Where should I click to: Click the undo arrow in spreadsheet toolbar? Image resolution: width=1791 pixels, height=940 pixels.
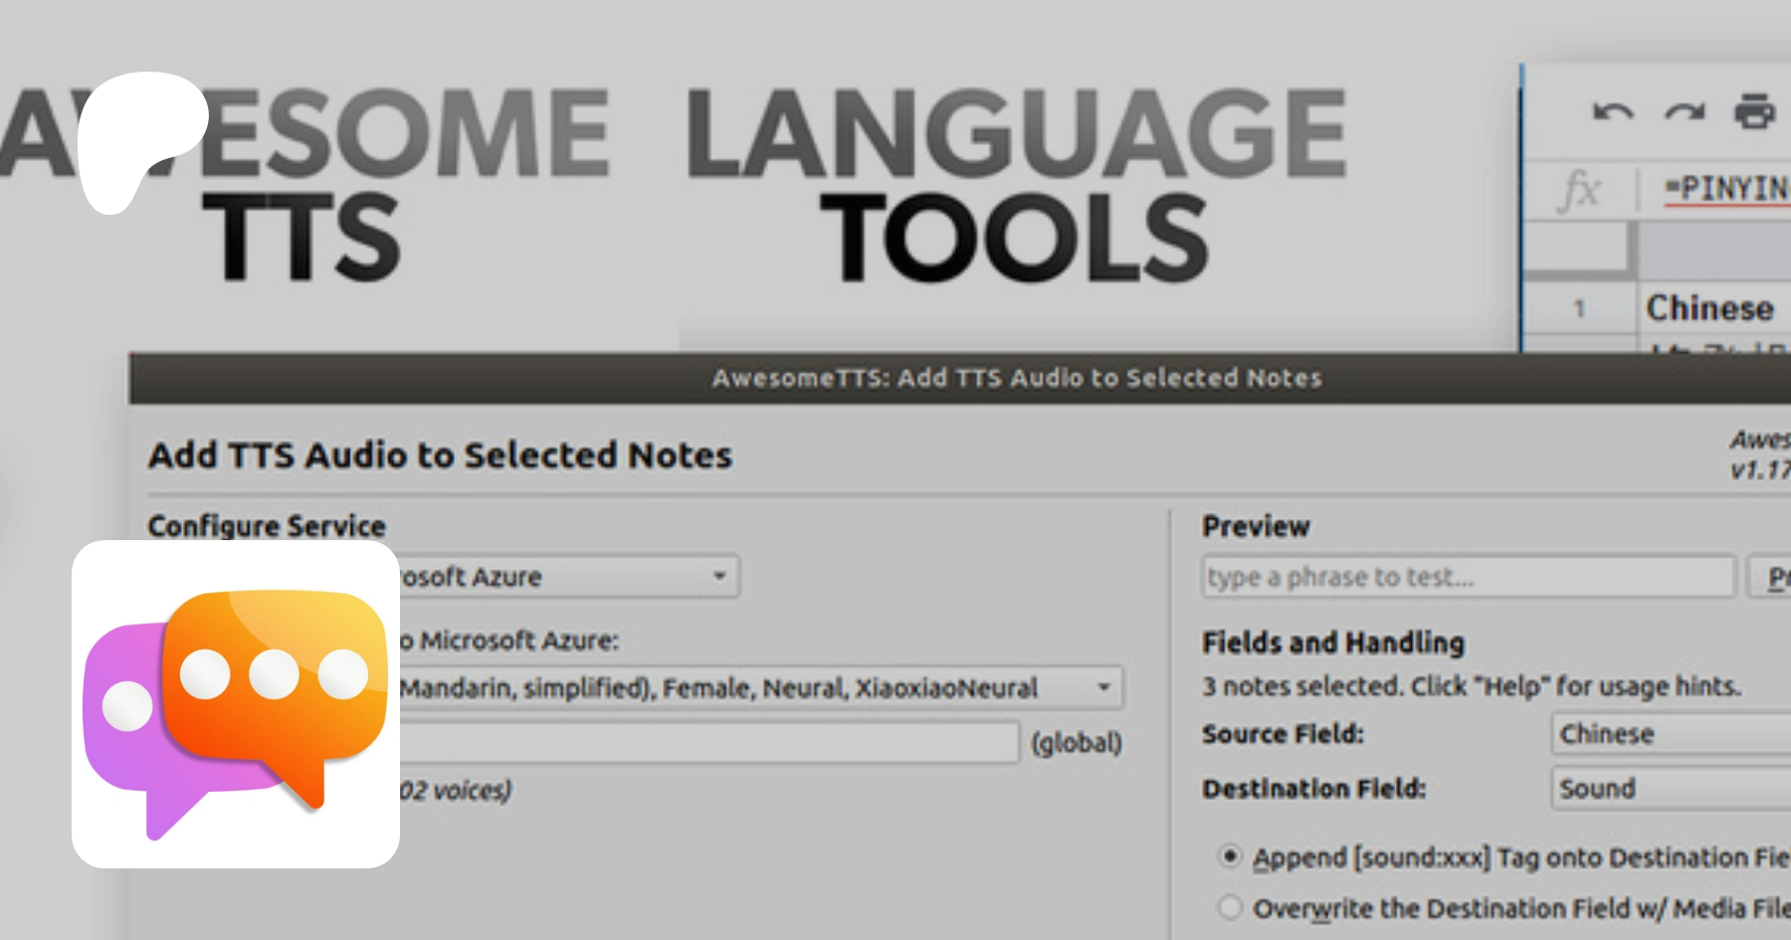point(1612,111)
